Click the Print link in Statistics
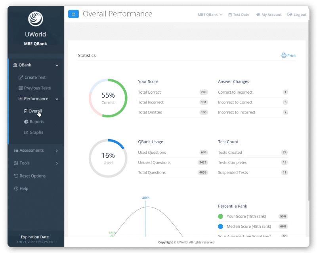This screenshot has width=317, height=253. 288,55
